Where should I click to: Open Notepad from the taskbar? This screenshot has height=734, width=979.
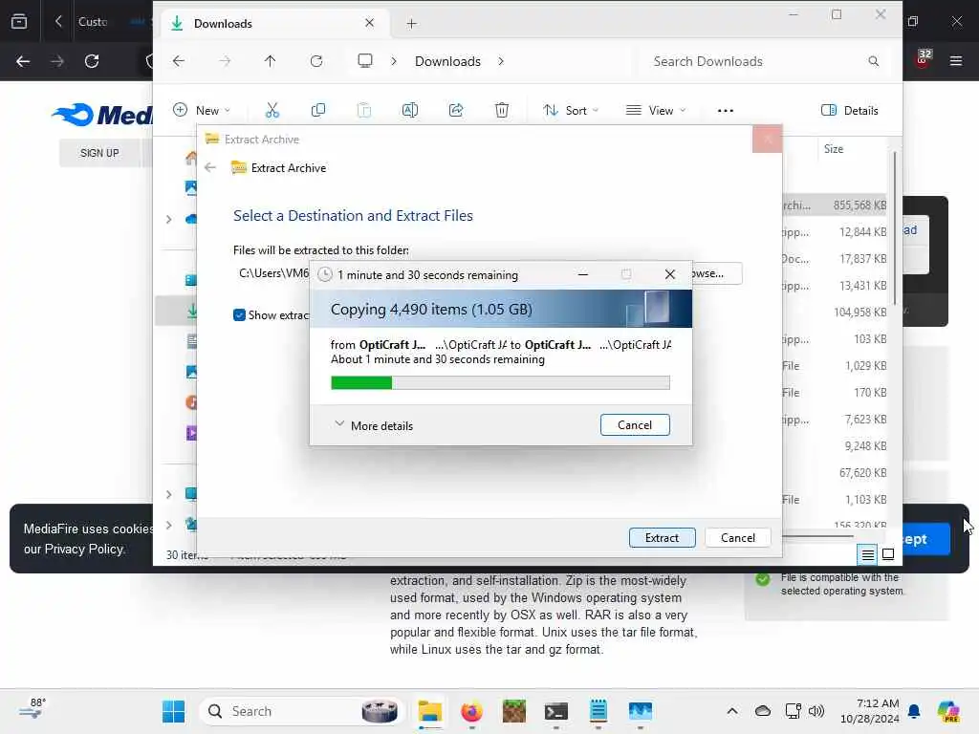pyautogui.click(x=598, y=711)
